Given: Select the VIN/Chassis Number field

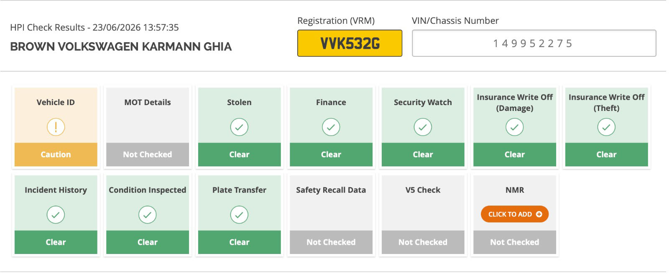Looking at the screenshot, I should [534, 43].
